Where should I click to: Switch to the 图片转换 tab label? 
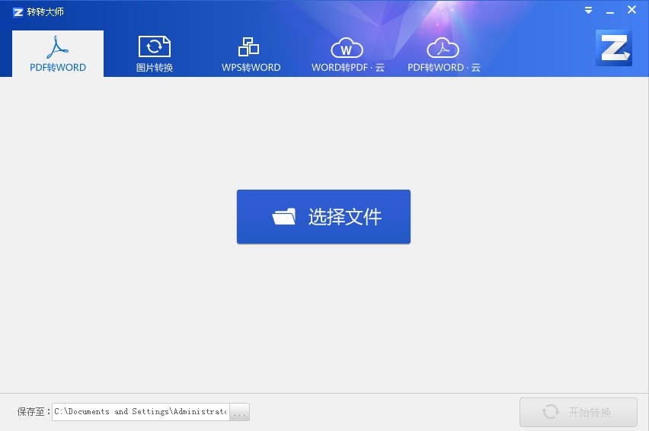click(x=155, y=68)
